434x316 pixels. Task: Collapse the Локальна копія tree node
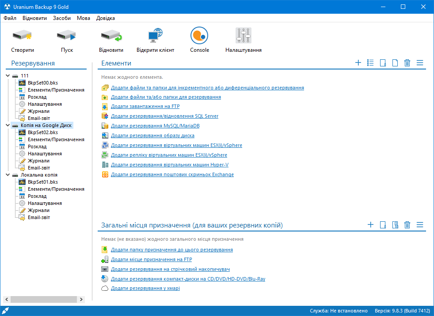pyautogui.click(x=8, y=175)
